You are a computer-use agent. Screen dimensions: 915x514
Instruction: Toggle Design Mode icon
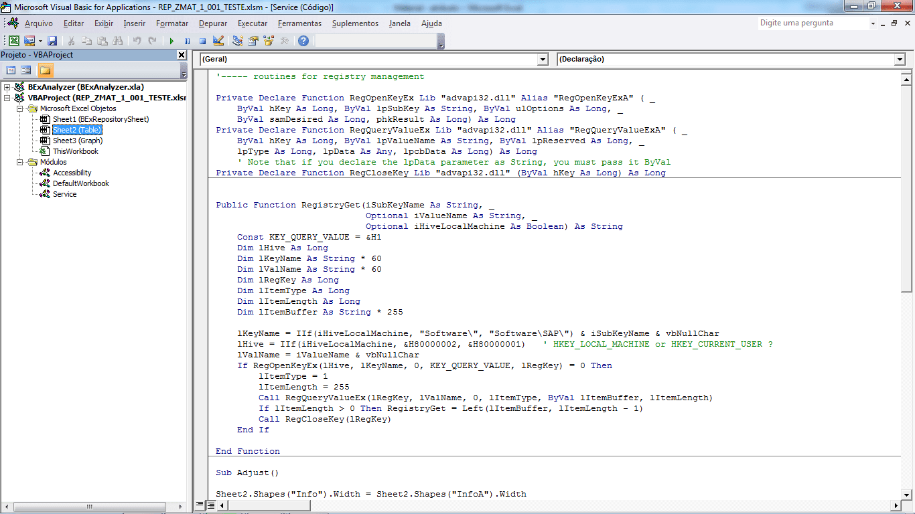(218, 41)
